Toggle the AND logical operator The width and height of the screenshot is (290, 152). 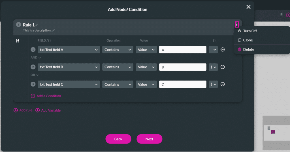click(36, 58)
